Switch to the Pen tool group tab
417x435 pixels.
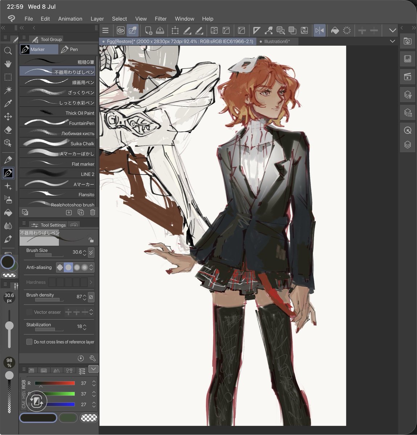tap(78, 49)
